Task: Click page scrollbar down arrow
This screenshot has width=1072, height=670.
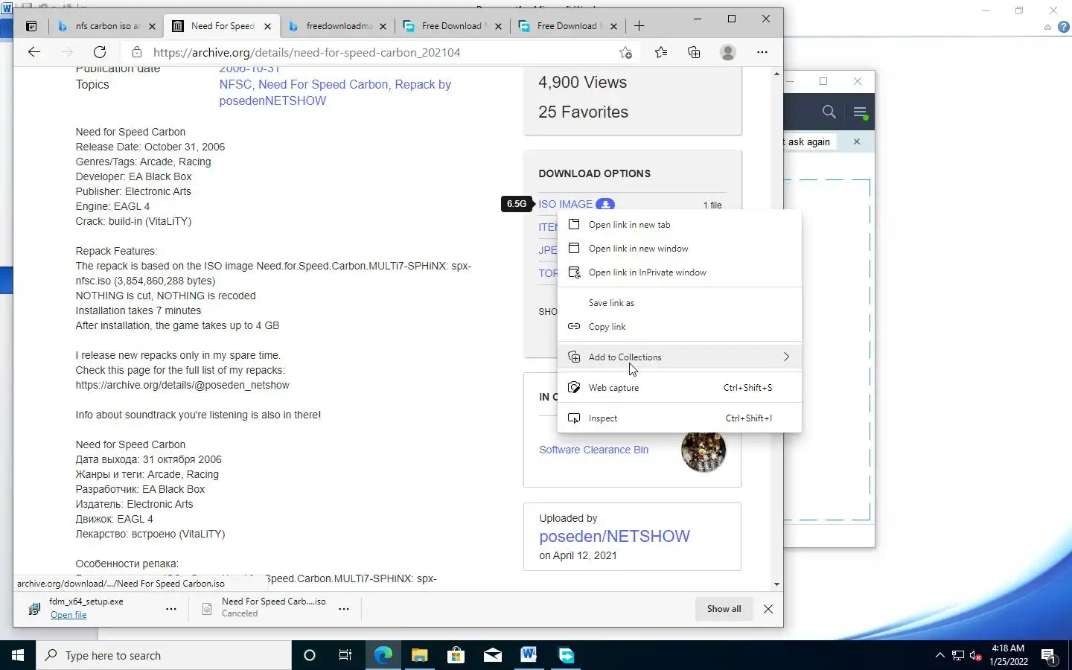Action: click(776, 584)
